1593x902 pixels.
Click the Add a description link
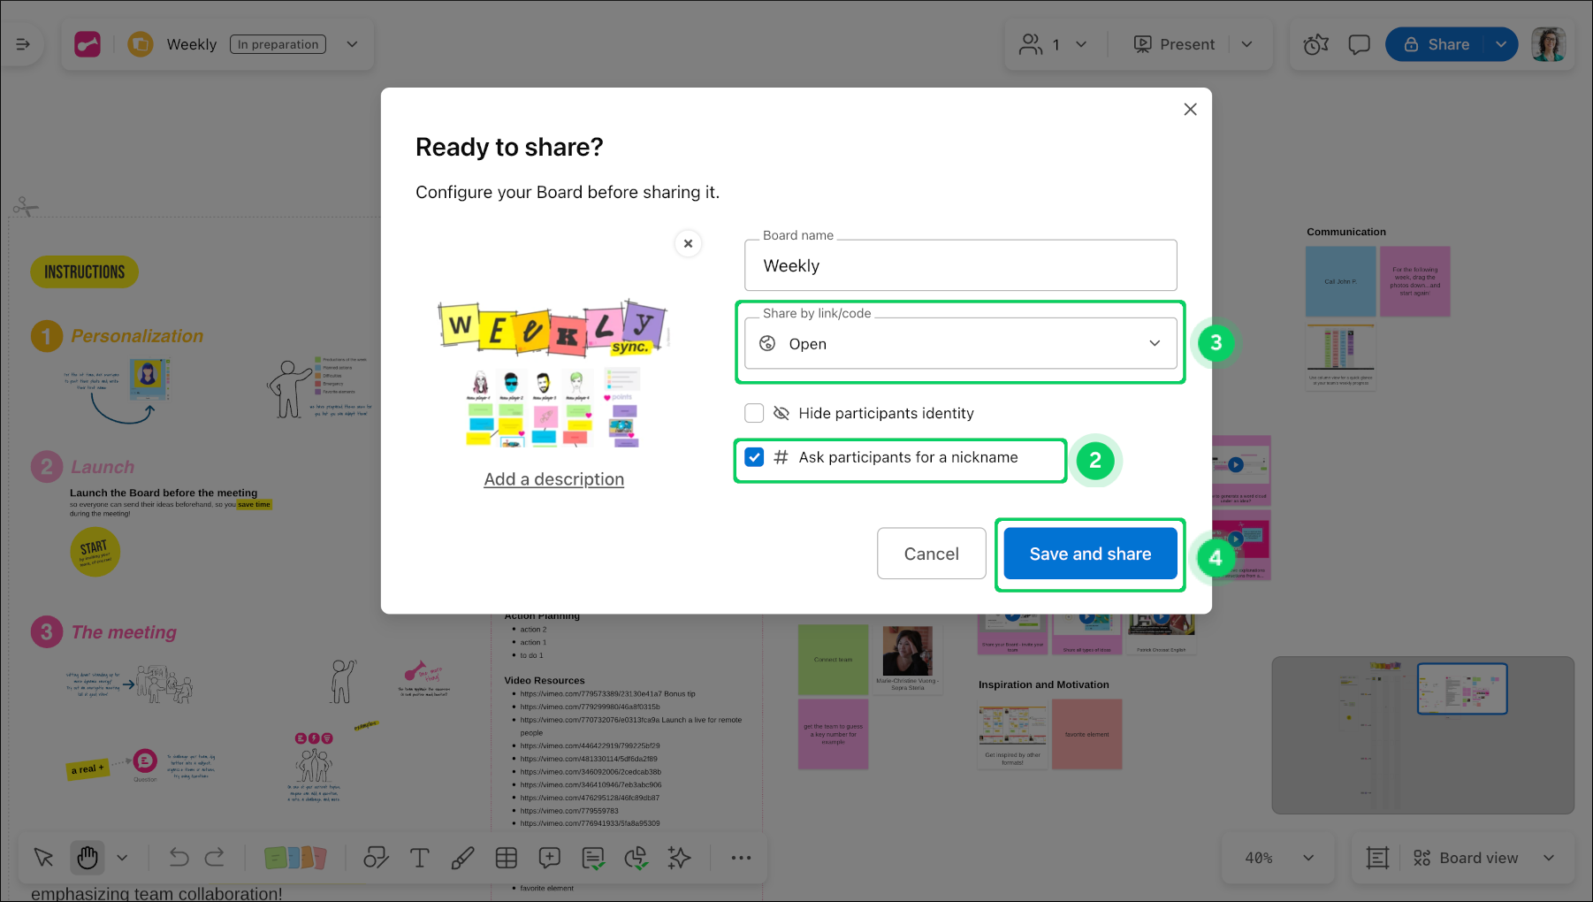pyautogui.click(x=553, y=479)
